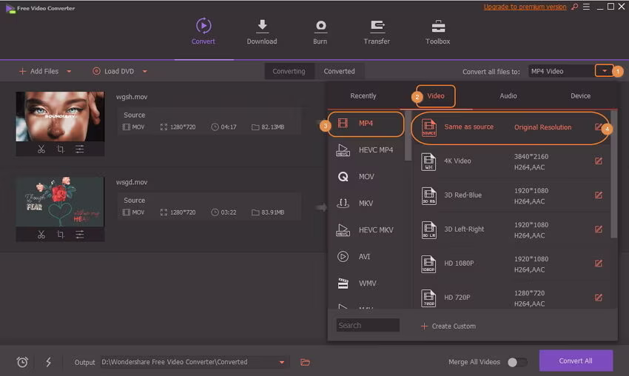This screenshot has height=376, width=629.
Task: Click the wsgd.mov file name
Action: [x=132, y=182]
